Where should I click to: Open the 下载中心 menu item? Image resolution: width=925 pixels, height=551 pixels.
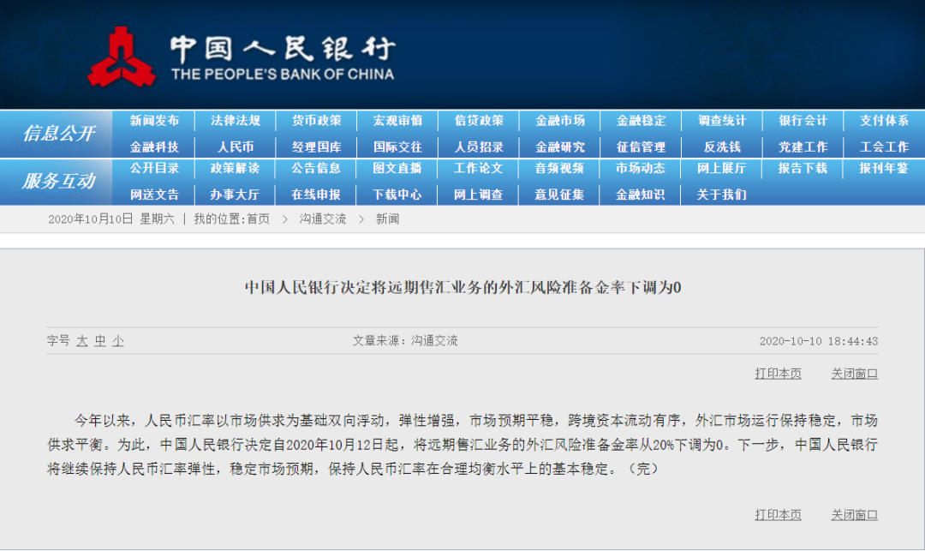397,195
